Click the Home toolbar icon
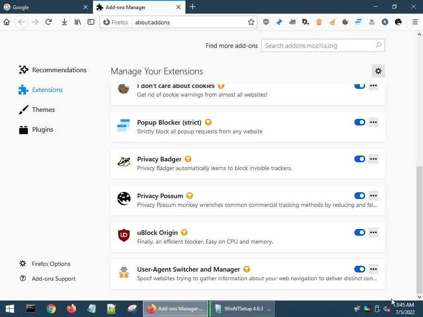This screenshot has width=423, height=317. coord(7,22)
